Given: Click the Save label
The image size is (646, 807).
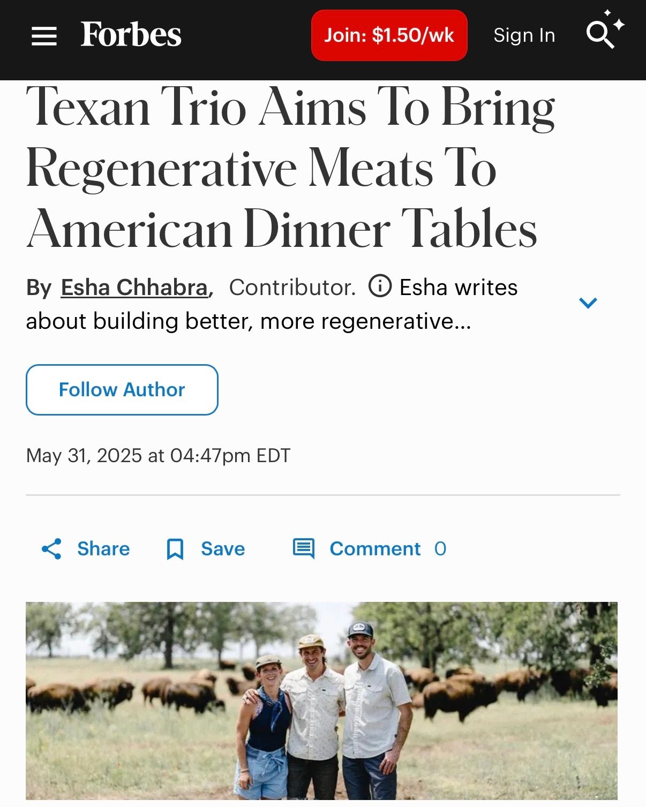Looking at the screenshot, I should click(223, 549).
